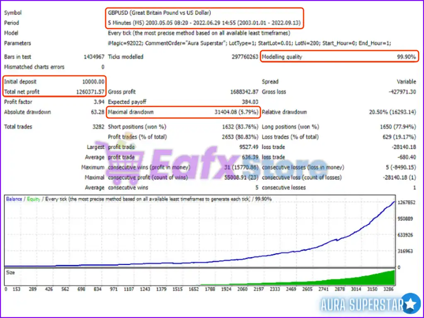Select the total trades value 3282

(99, 127)
